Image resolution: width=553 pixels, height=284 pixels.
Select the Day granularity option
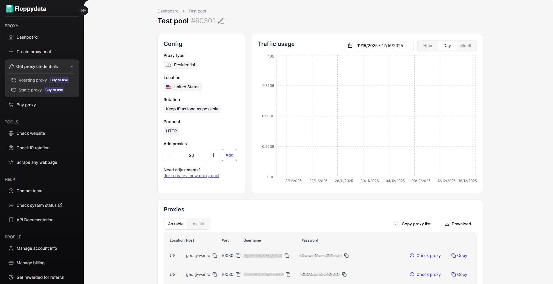447,46
